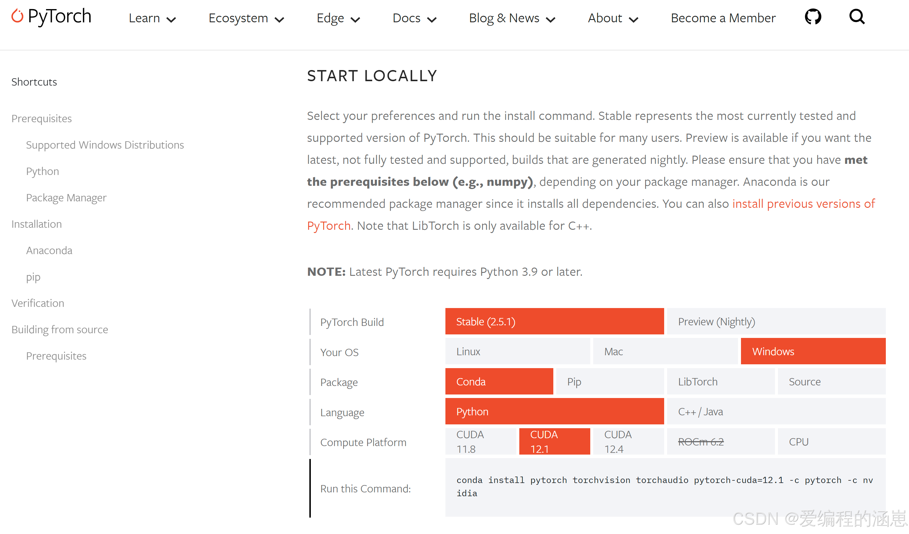Click Become a Member link
The image size is (909, 534).
coord(723,18)
